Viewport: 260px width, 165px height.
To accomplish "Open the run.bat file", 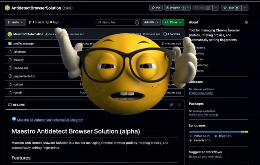I will (x=18, y=84).
